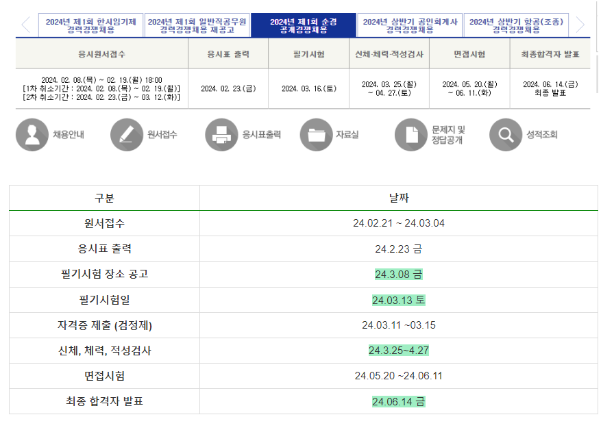Click the vertical scrollbar at right edge

pyautogui.click(x=597, y=74)
